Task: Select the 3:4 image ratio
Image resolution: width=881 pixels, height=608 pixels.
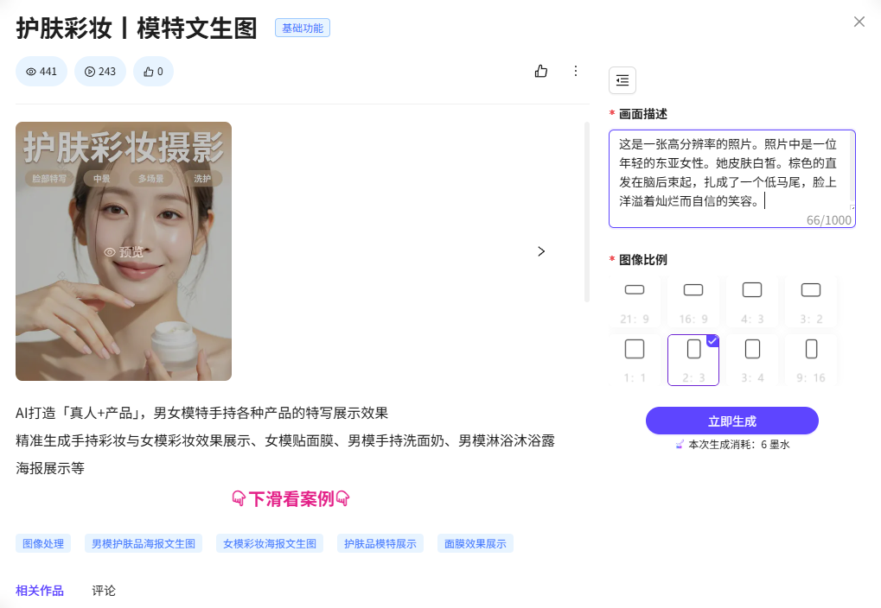Action: (x=752, y=360)
